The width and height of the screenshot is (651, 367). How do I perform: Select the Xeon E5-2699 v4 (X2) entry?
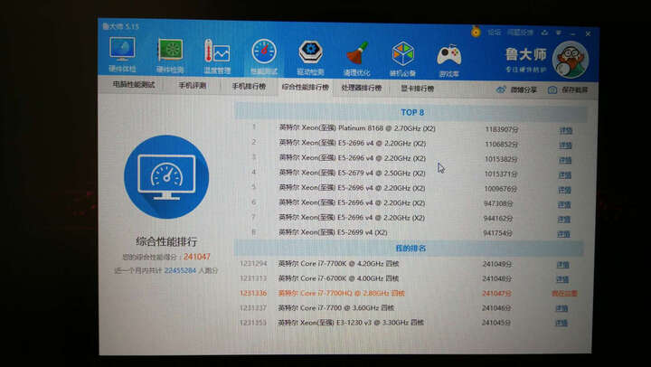click(x=333, y=232)
